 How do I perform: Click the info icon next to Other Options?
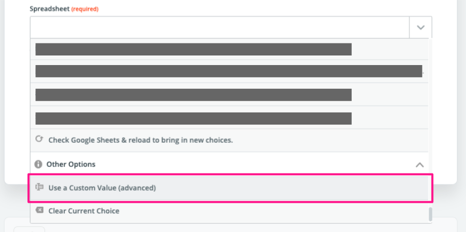point(38,164)
